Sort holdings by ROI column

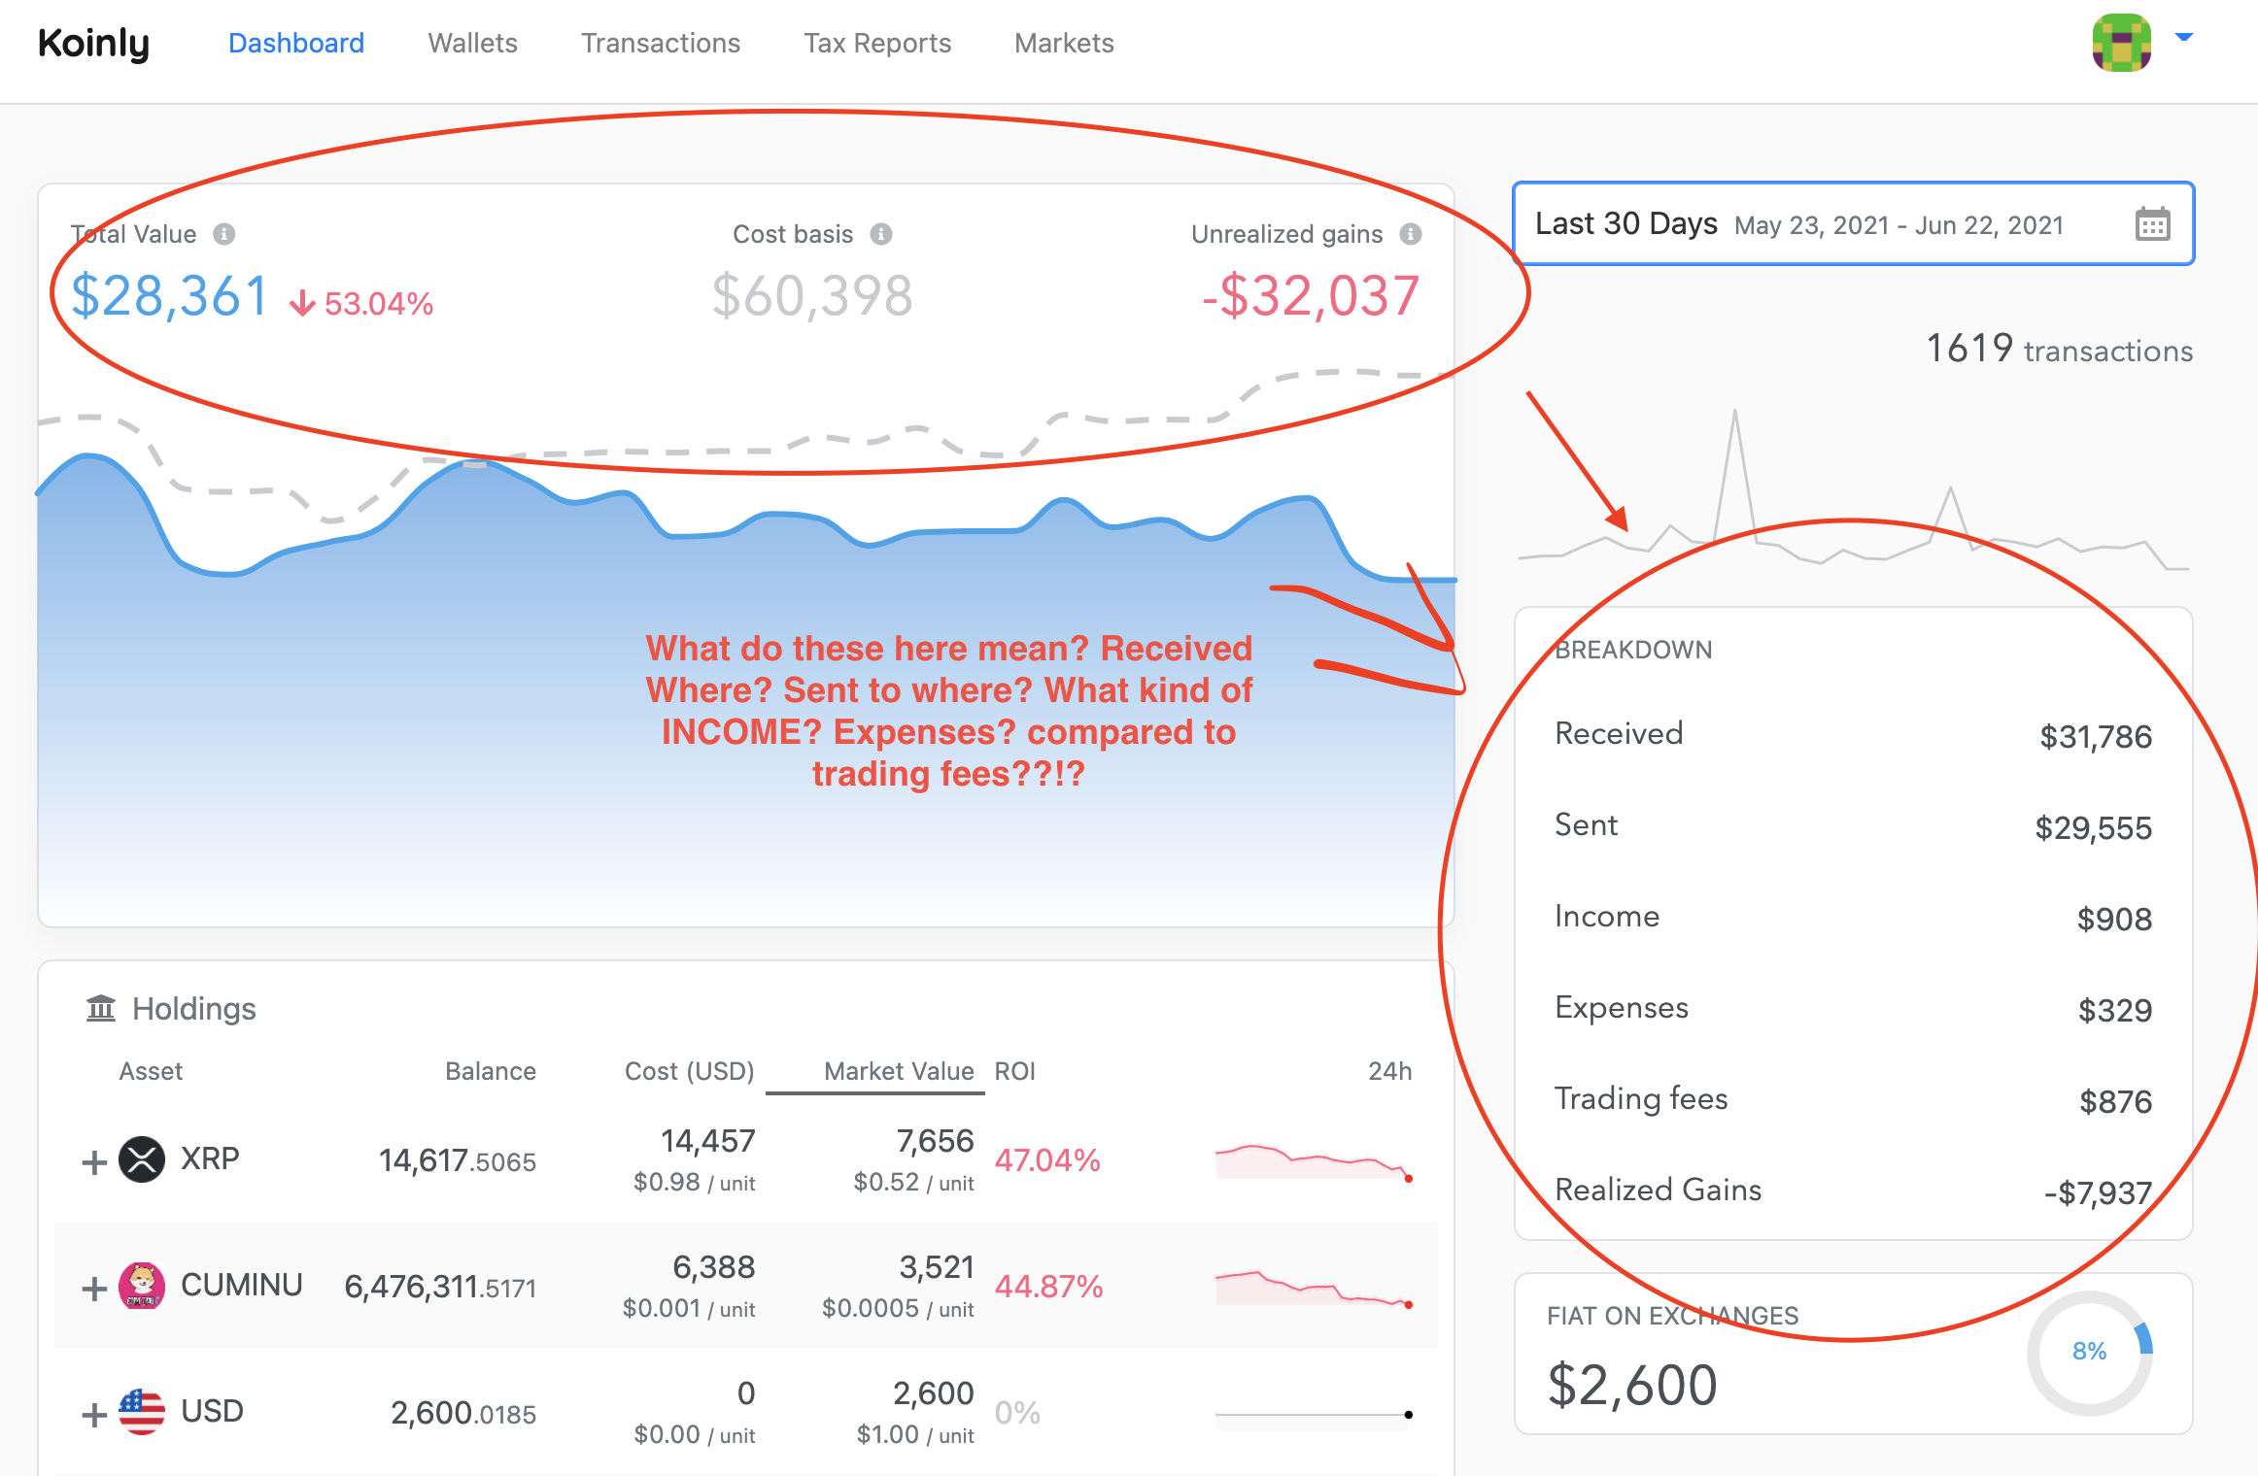click(x=1014, y=1071)
